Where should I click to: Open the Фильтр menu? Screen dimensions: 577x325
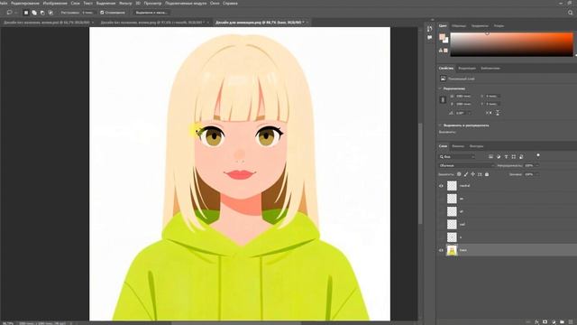pos(125,4)
